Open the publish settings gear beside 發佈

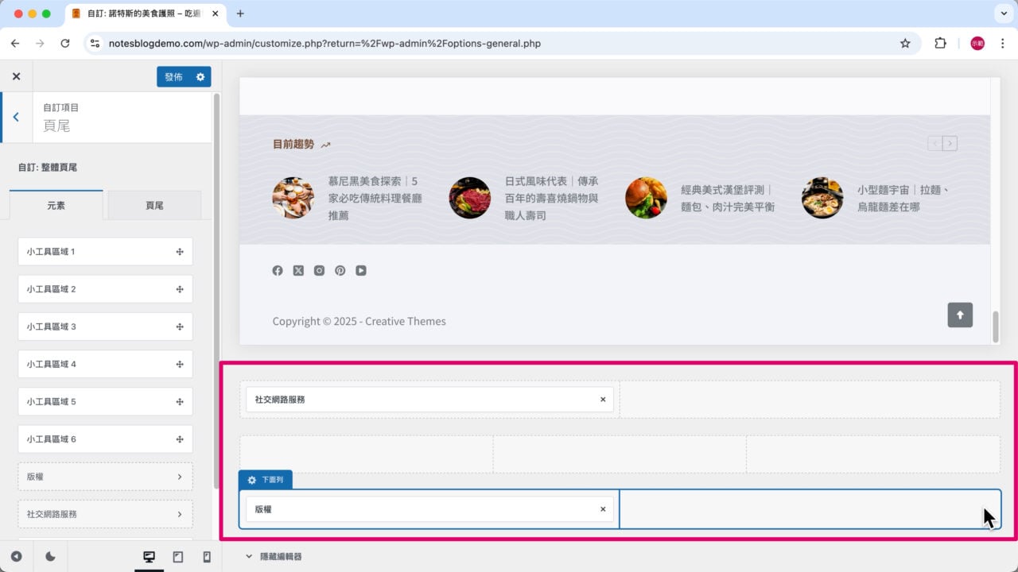point(201,76)
